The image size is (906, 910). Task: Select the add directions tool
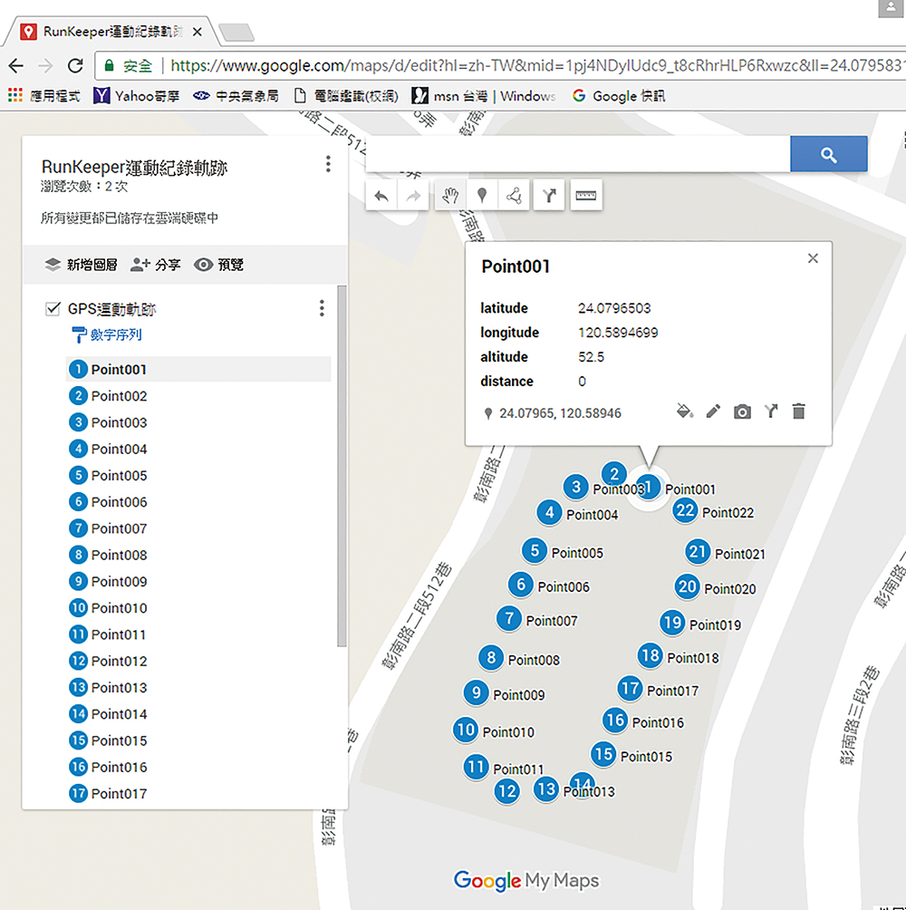[549, 196]
